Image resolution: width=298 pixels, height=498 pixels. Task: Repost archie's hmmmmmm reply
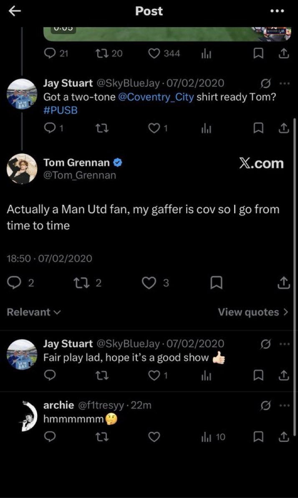pos(102,438)
